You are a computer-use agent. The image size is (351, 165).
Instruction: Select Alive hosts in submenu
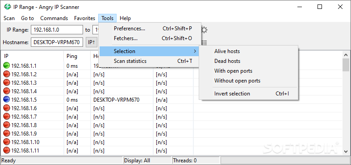coord(248,51)
